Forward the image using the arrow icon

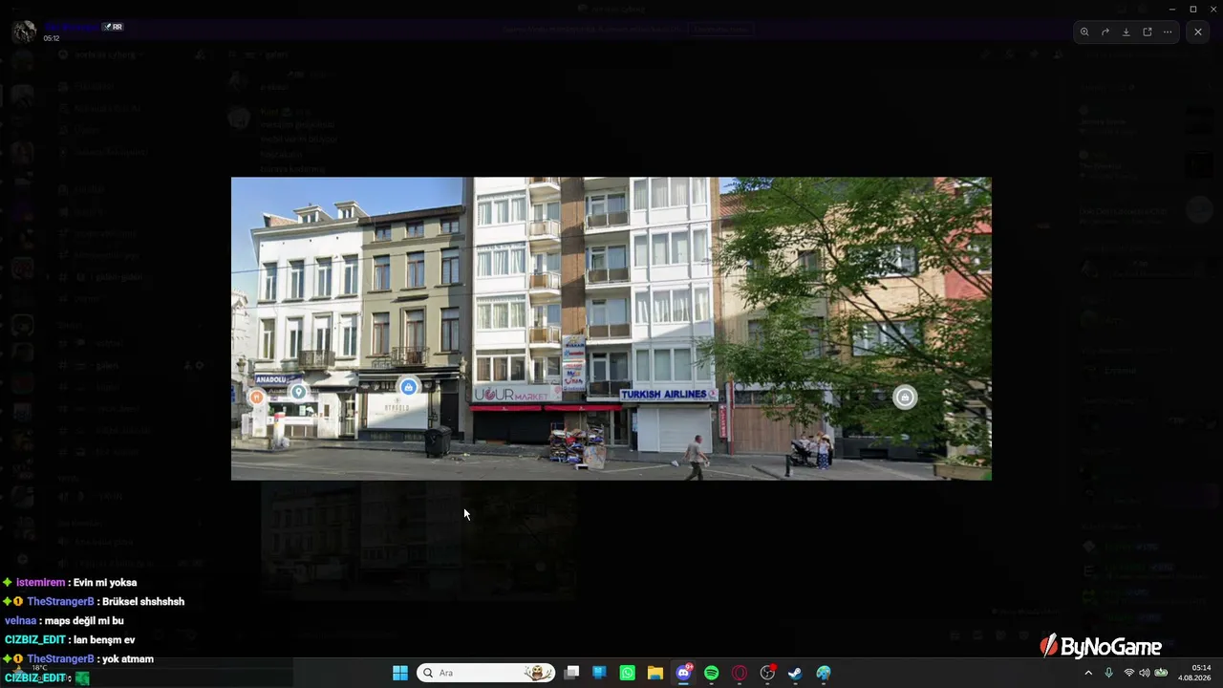pos(1105,32)
